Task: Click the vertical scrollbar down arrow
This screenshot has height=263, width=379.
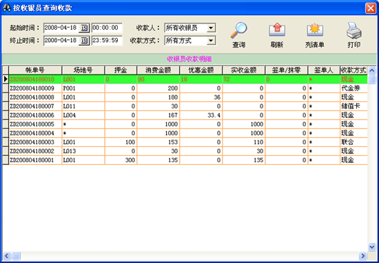Action: click(x=371, y=246)
